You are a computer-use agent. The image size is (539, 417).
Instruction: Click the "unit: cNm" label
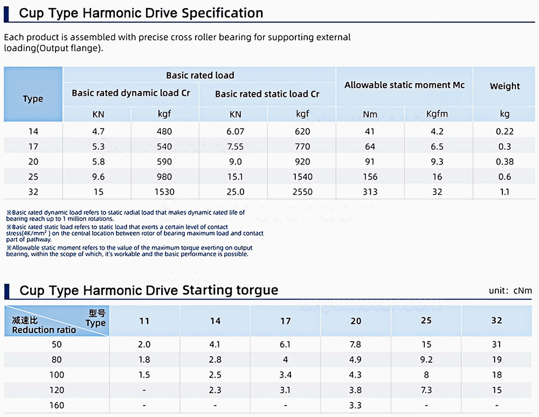(510, 291)
